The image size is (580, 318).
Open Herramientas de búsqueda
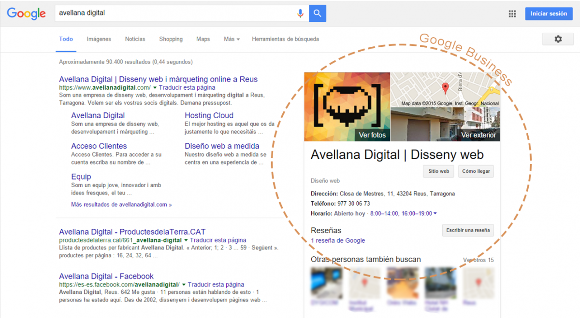(x=285, y=39)
